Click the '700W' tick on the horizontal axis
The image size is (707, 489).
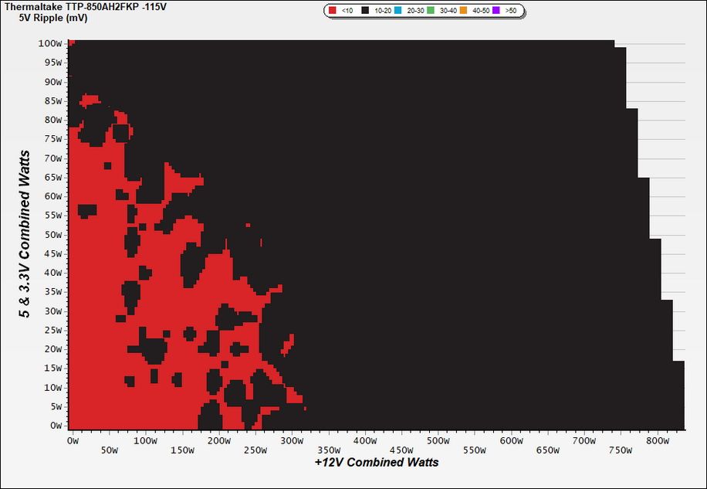click(x=584, y=441)
